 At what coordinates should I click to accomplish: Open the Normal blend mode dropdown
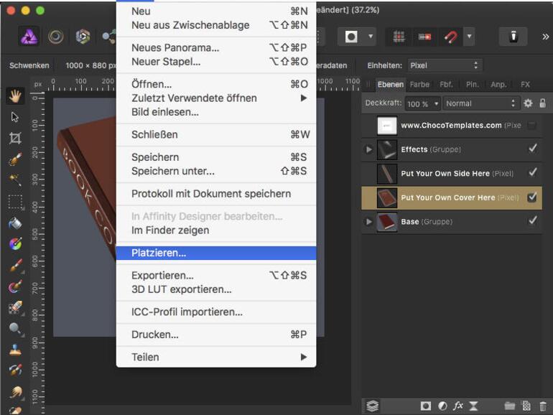click(480, 103)
